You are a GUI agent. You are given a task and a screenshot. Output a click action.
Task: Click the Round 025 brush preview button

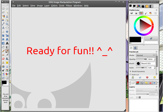[x=138, y=64]
